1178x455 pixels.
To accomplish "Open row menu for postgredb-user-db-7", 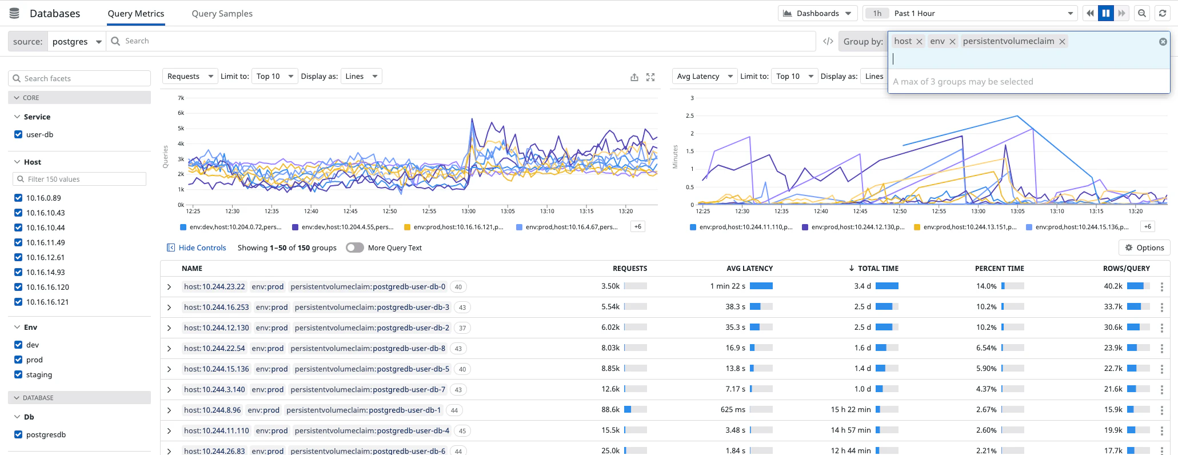I will coord(1161,390).
